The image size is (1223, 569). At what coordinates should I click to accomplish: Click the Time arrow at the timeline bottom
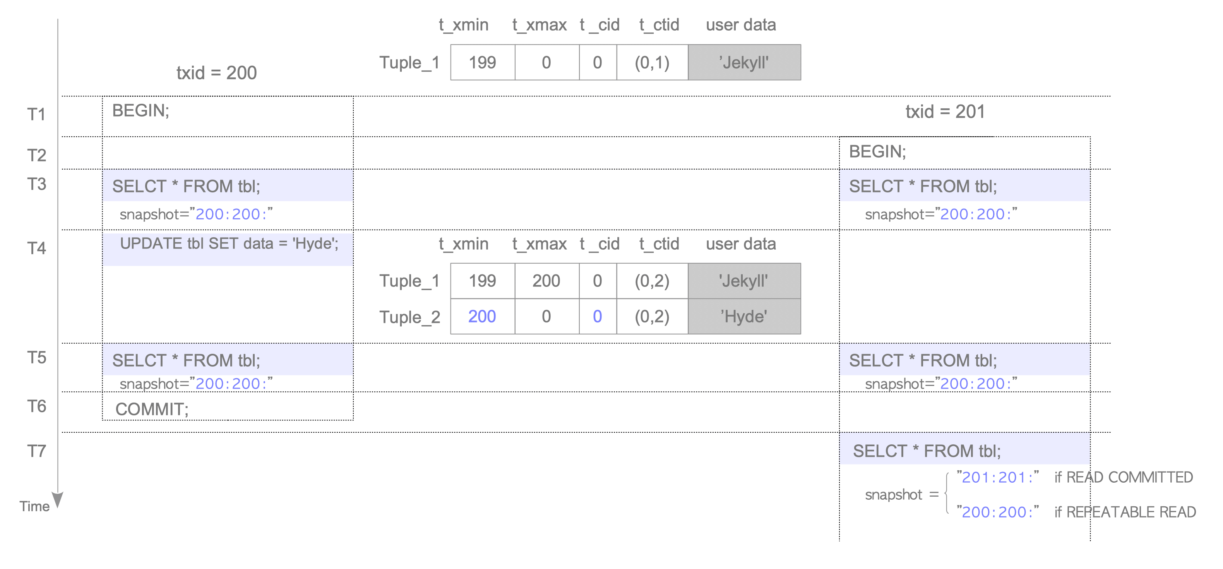tap(58, 499)
